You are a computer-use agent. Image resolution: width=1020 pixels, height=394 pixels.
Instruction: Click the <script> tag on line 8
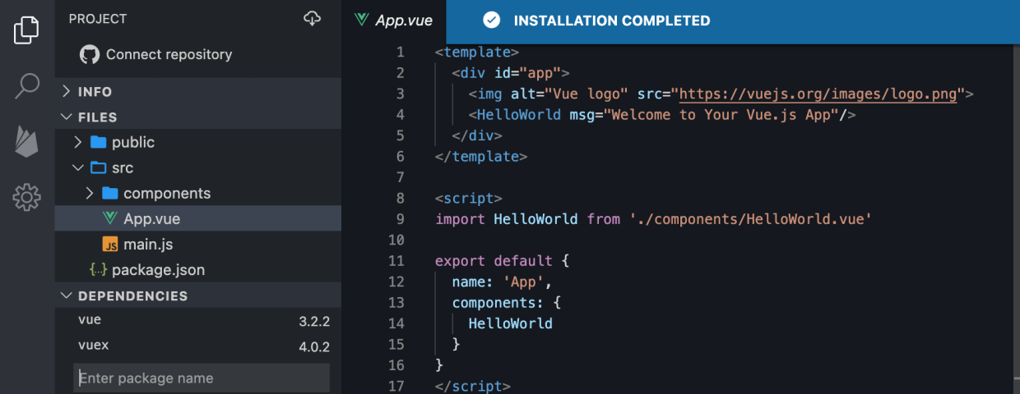tap(468, 198)
